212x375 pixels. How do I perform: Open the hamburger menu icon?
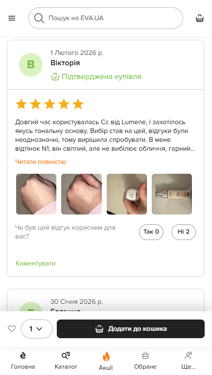click(x=12, y=18)
